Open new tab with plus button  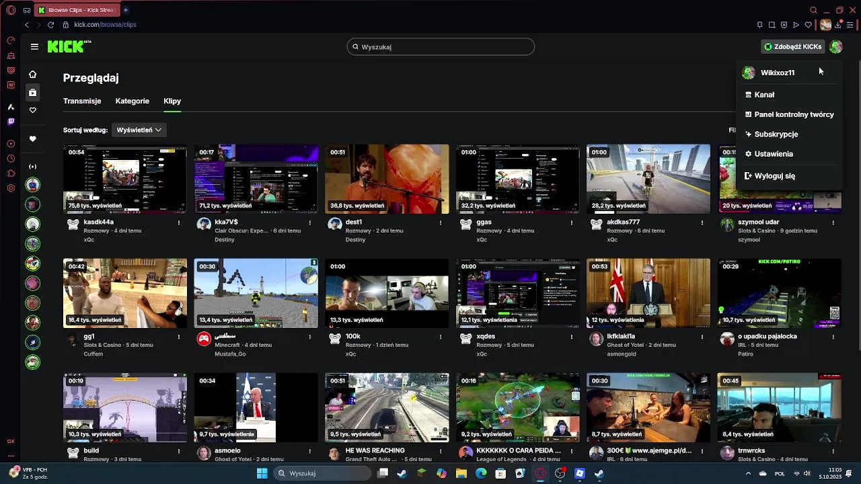(x=125, y=10)
